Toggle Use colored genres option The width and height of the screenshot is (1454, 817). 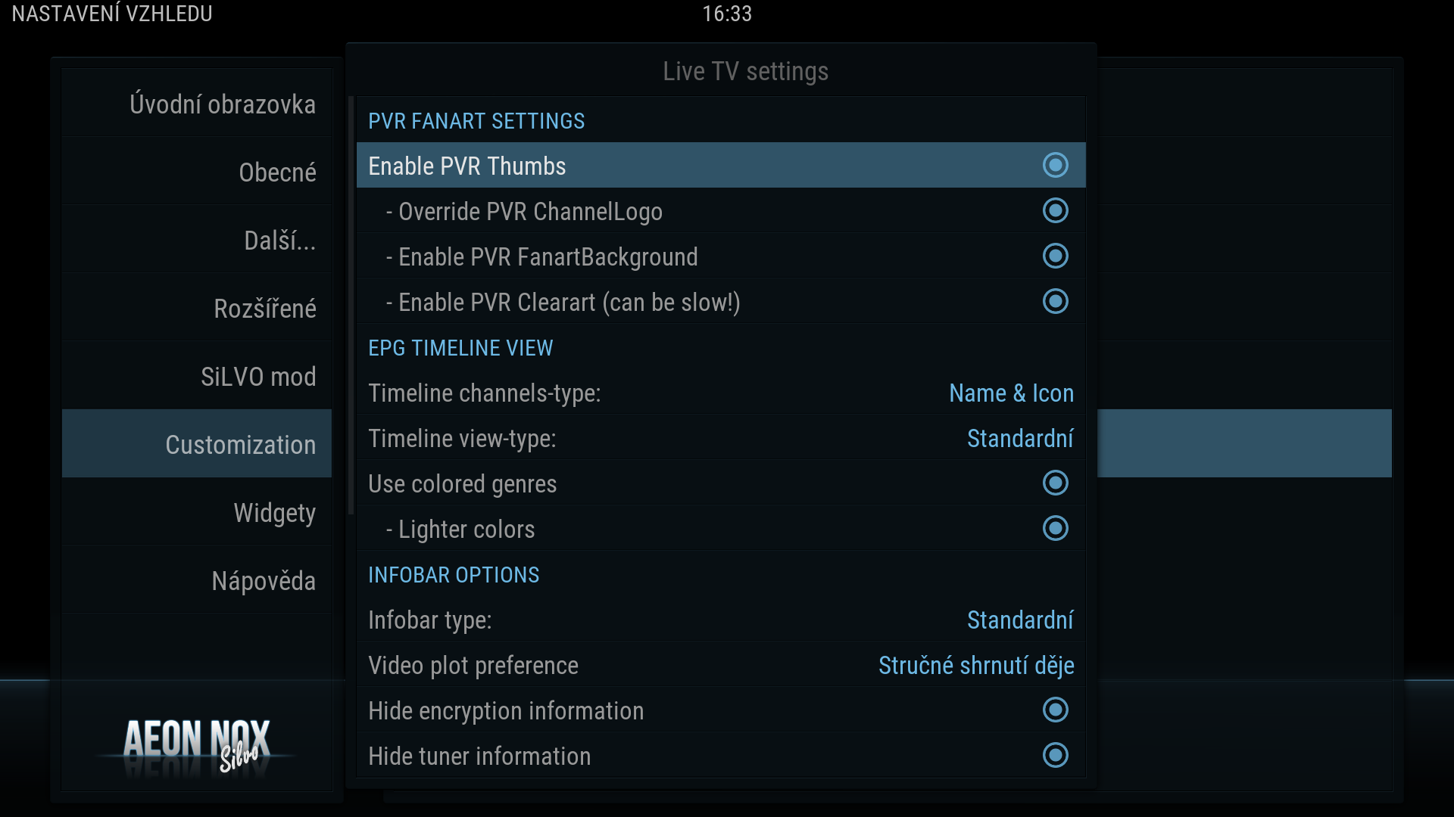click(x=1055, y=483)
